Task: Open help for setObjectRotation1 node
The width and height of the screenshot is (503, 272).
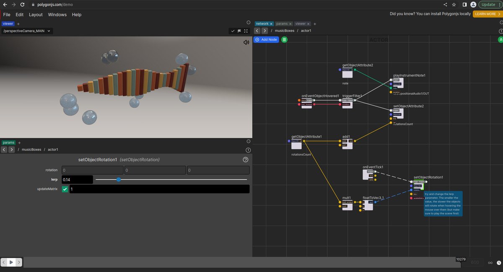Action: (x=246, y=160)
